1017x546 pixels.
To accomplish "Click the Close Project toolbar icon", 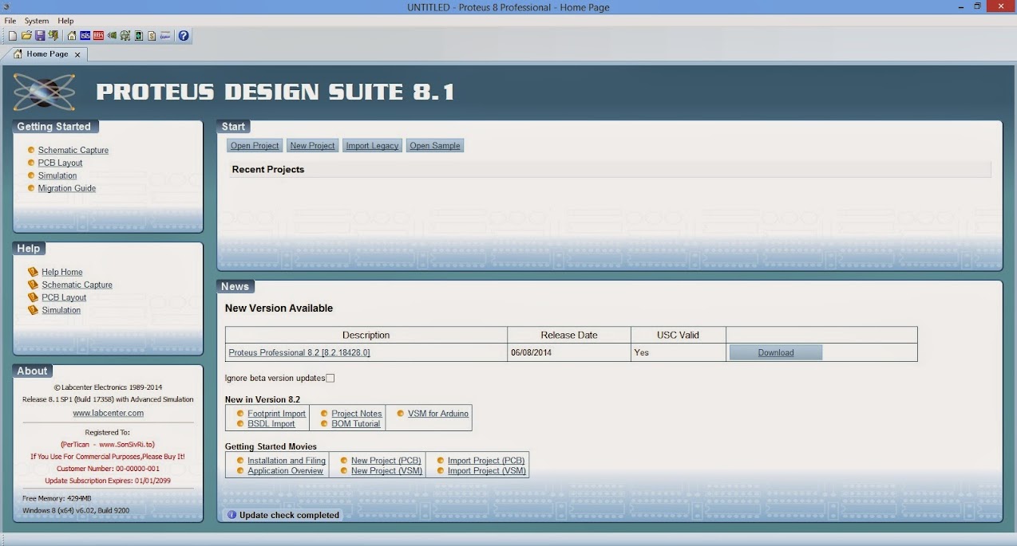I will pos(53,36).
